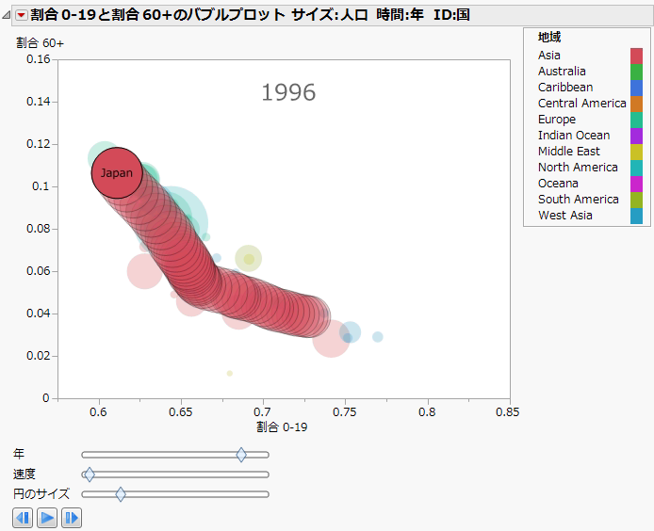This screenshot has width=654, height=531.
Task: Click the Indian Ocean purple swatch
Action: click(636, 136)
